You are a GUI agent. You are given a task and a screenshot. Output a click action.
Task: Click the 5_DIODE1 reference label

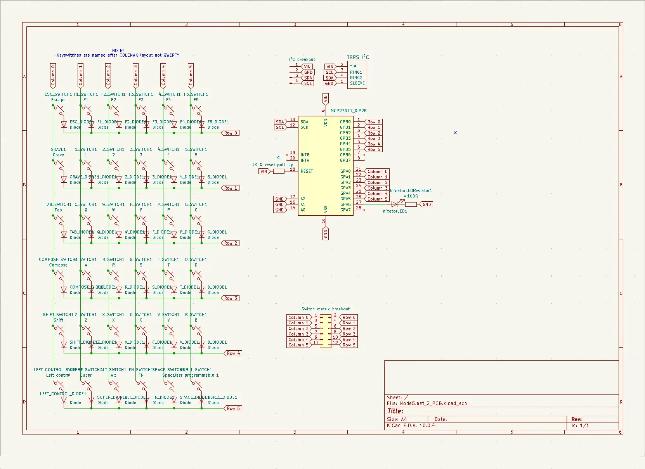(x=217, y=177)
